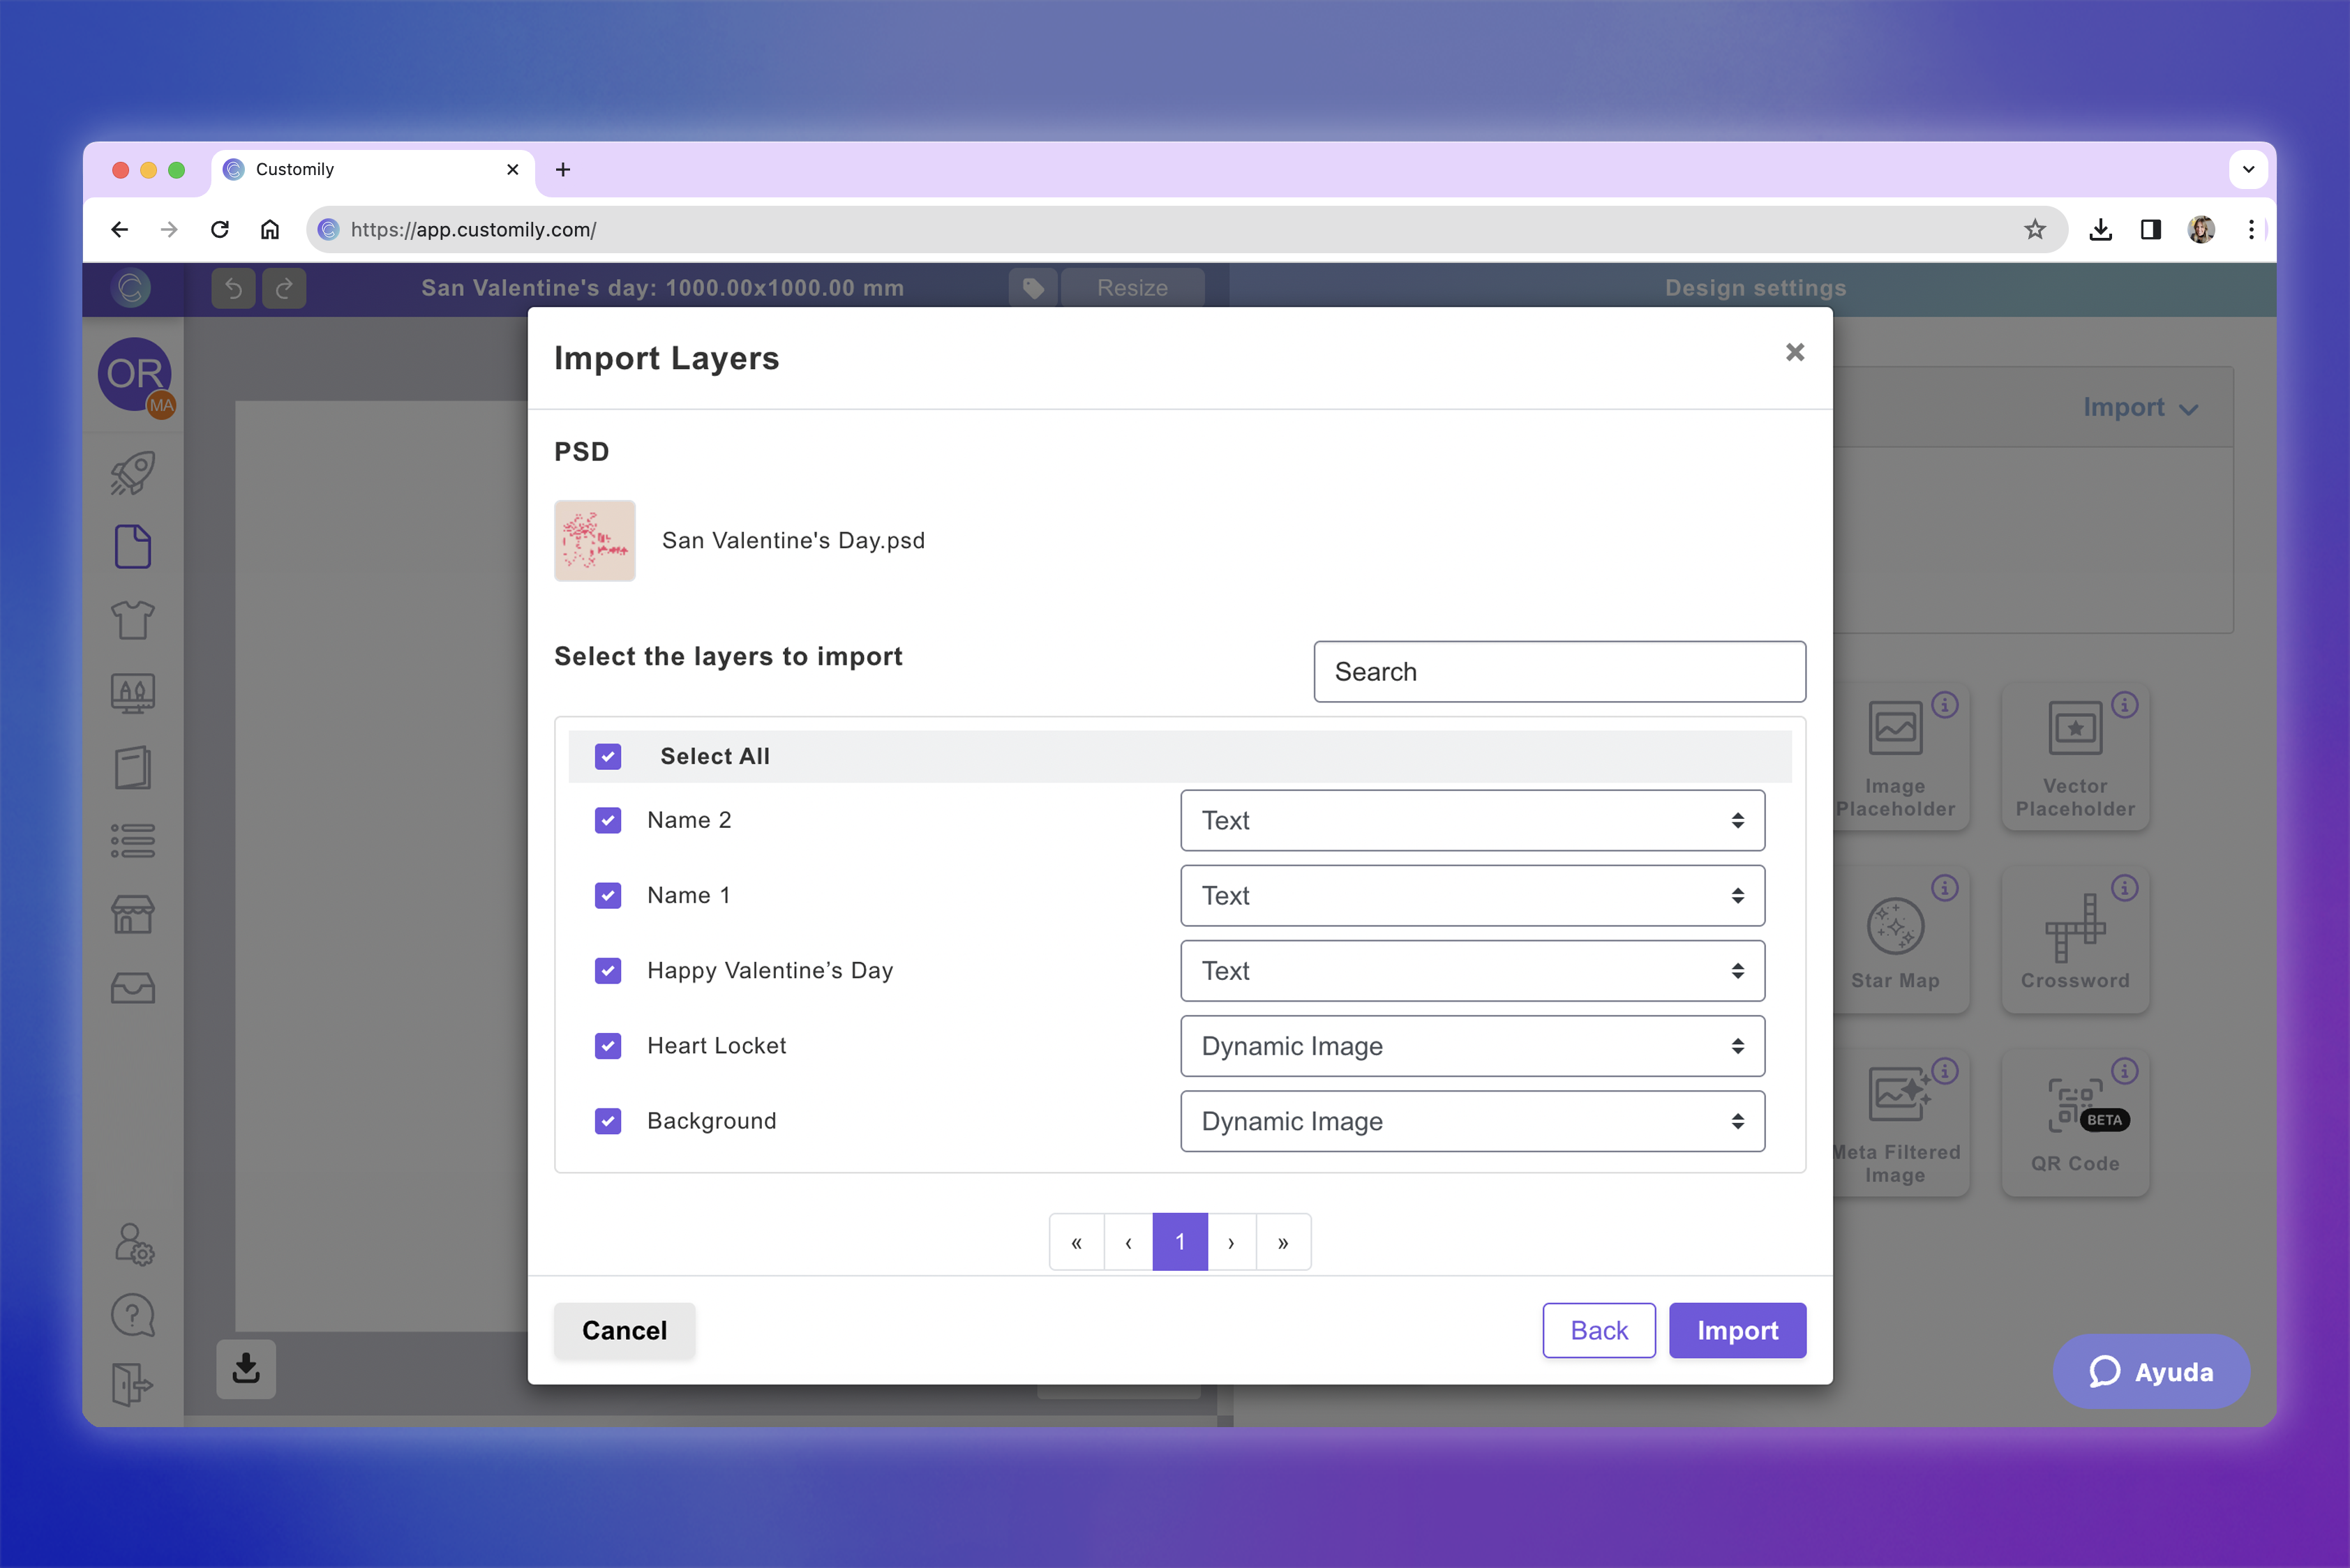This screenshot has width=2350, height=1568.
Task: Click the rocket icon in the sidebar
Action: pyautogui.click(x=133, y=473)
